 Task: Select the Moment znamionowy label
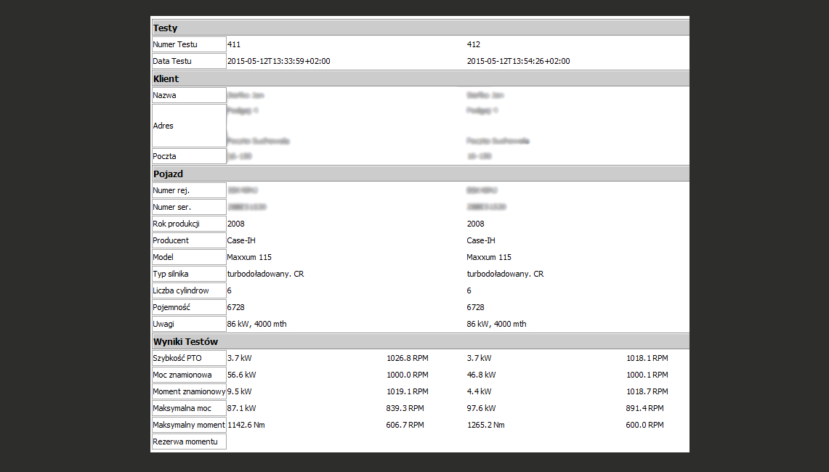click(x=189, y=391)
